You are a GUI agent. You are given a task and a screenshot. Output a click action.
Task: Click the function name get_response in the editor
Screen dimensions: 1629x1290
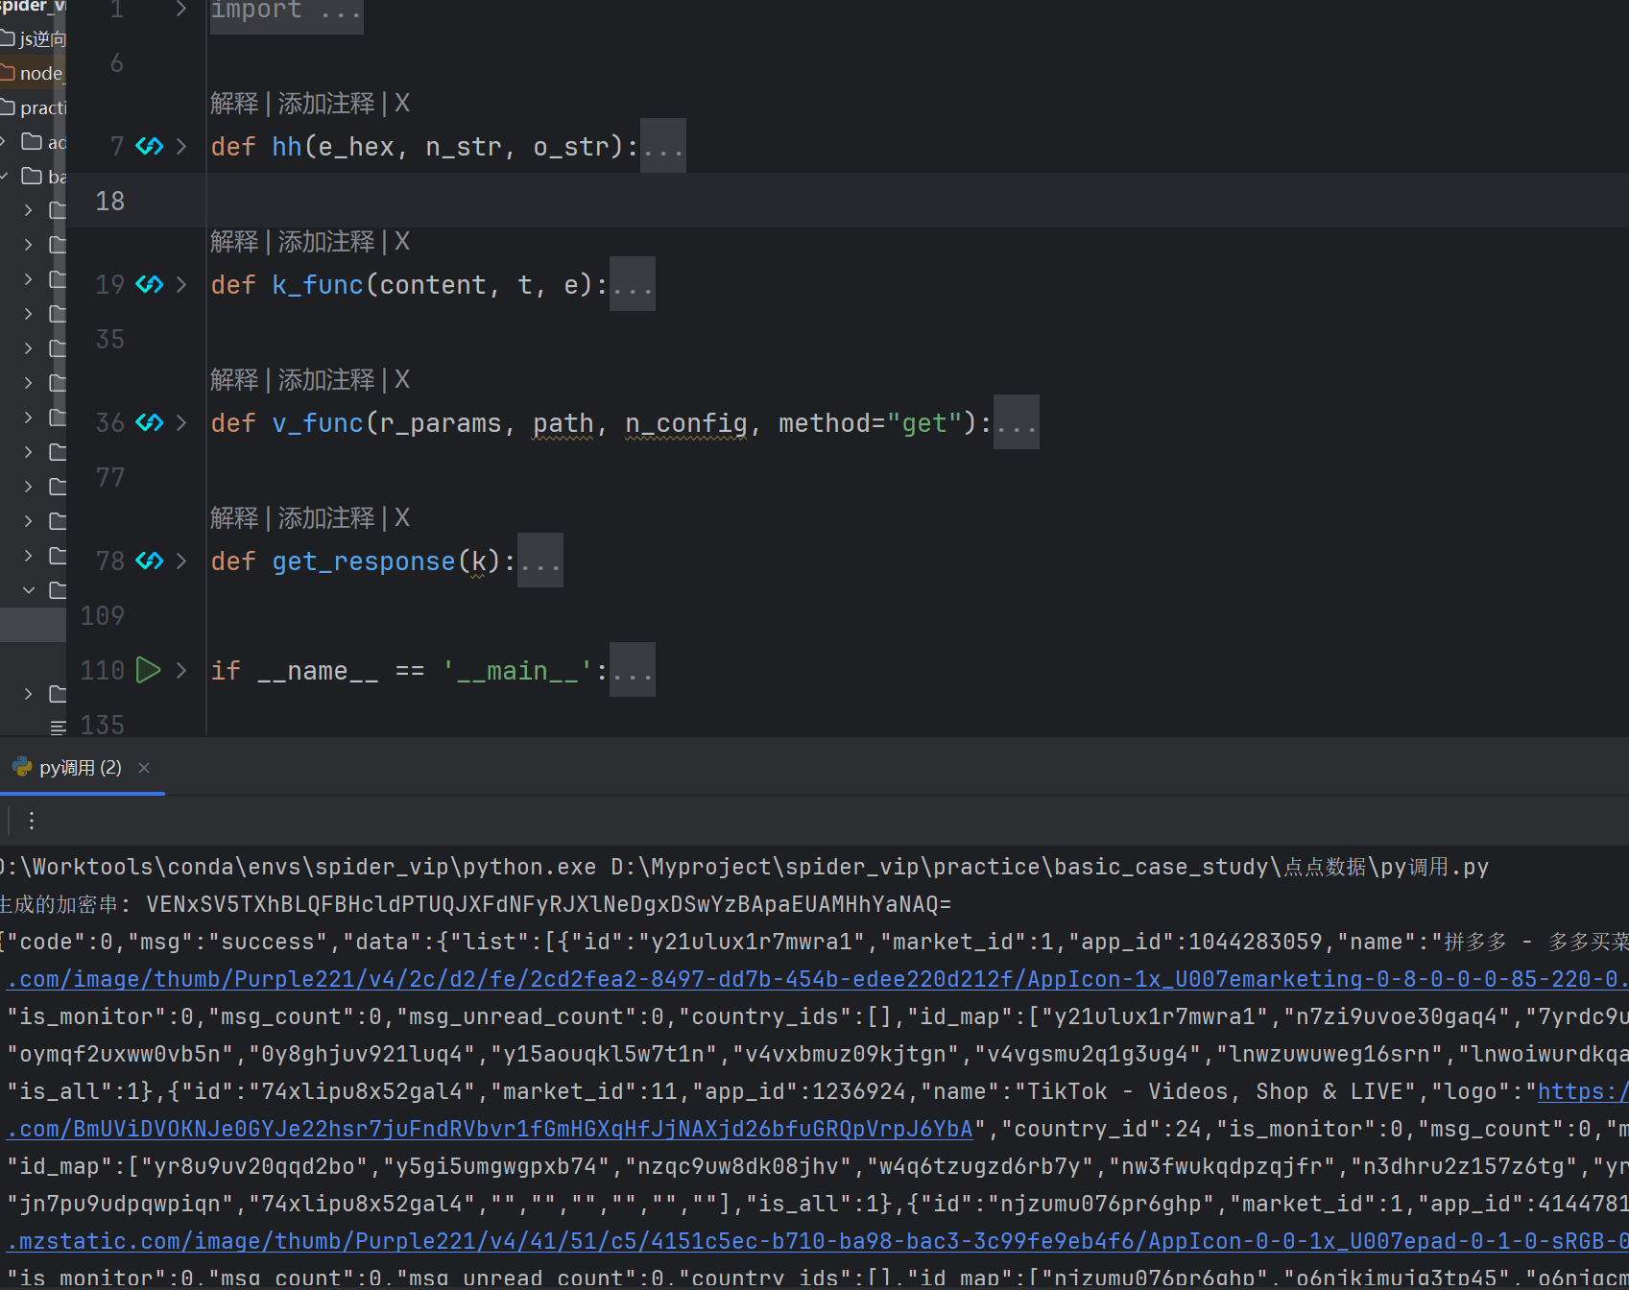point(364,561)
